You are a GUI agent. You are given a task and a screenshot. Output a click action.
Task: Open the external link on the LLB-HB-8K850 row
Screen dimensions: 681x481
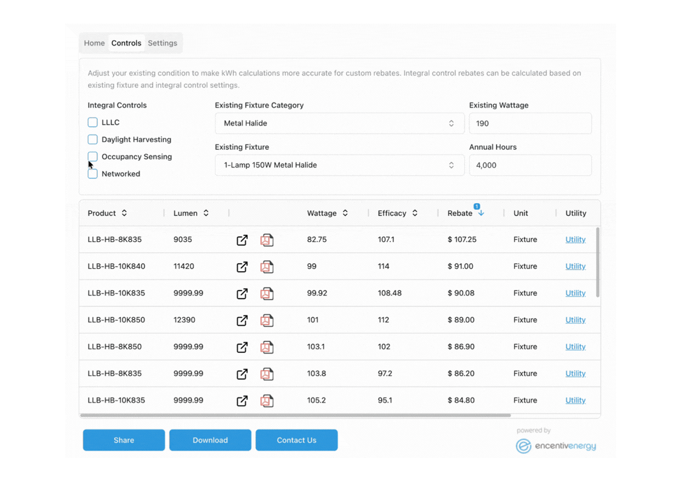(242, 346)
